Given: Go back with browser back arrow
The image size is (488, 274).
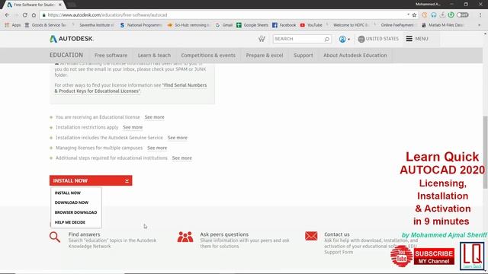Looking at the screenshot, I should (7, 15).
